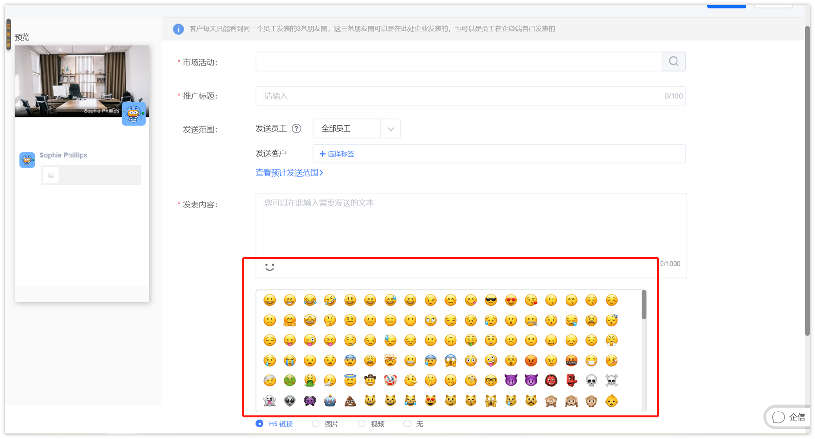Click the image placeholder in preview post
This screenshot has height=439, width=815.
[51, 175]
